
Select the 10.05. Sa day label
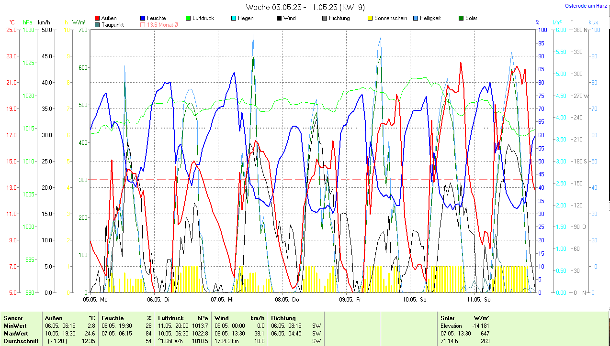[x=414, y=300]
